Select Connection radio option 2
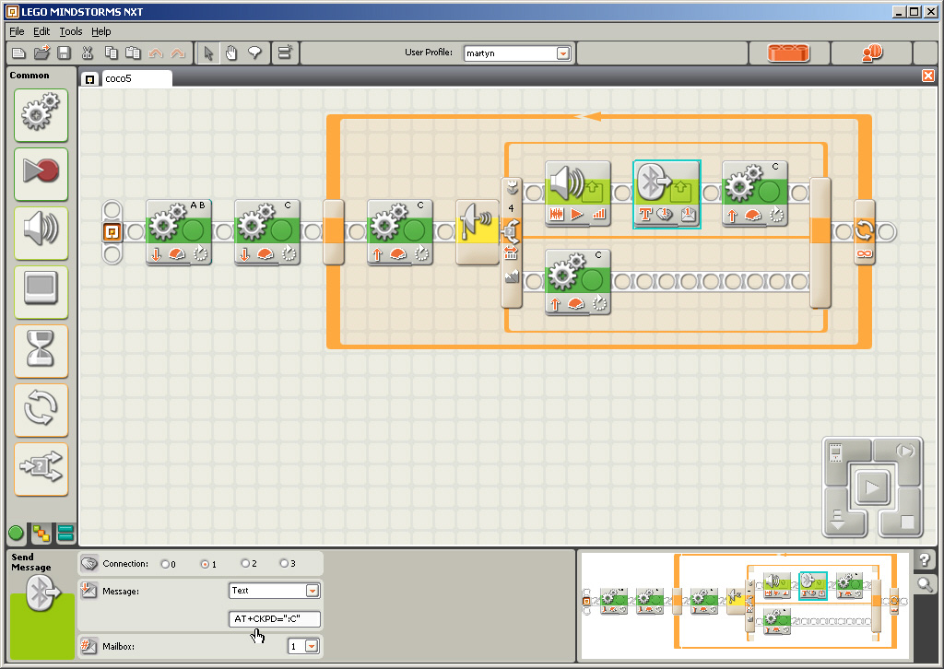The image size is (944, 669). tap(245, 564)
